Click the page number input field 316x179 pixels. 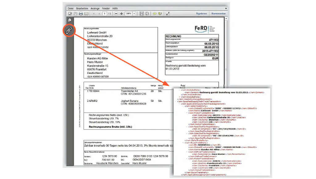click(x=105, y=14)
